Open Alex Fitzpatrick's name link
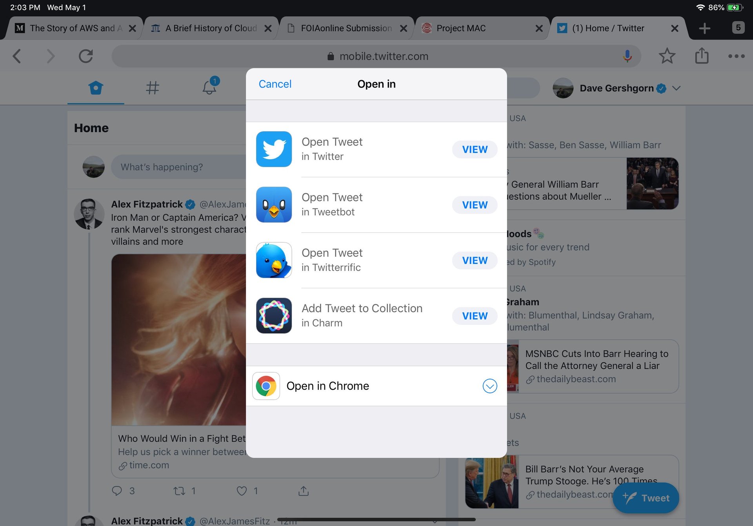Screen dimensions: 753x526 (147, 204)
